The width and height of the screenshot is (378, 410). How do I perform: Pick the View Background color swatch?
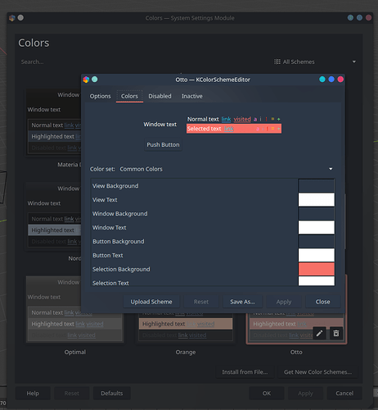(x=316, y=186)
